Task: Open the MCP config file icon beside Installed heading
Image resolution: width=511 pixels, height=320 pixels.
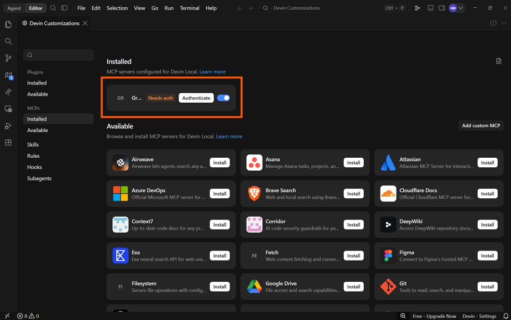Action: coord(499,61)
